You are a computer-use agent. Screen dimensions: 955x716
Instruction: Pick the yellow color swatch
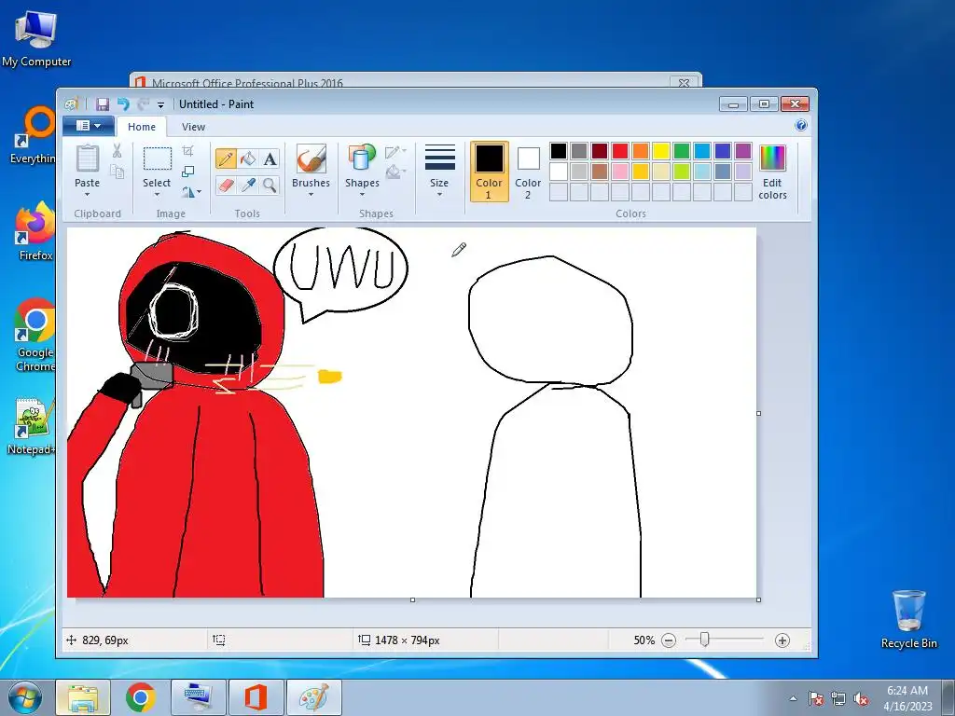(661, 150)
